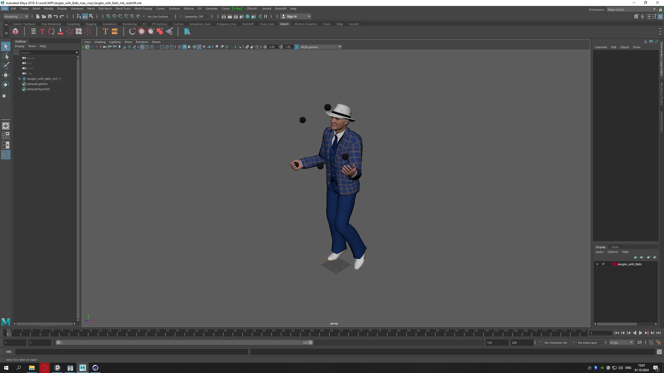The image size is (664, 373).
Task: Click the MASH tab in toolbar
Action: [x=284, y=24]
